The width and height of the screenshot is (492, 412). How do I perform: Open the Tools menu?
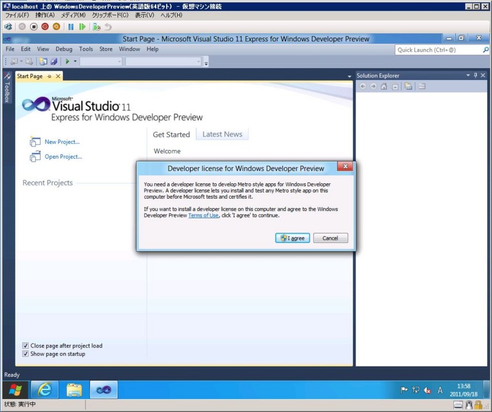pyautogui.click(x=86, y=49)
